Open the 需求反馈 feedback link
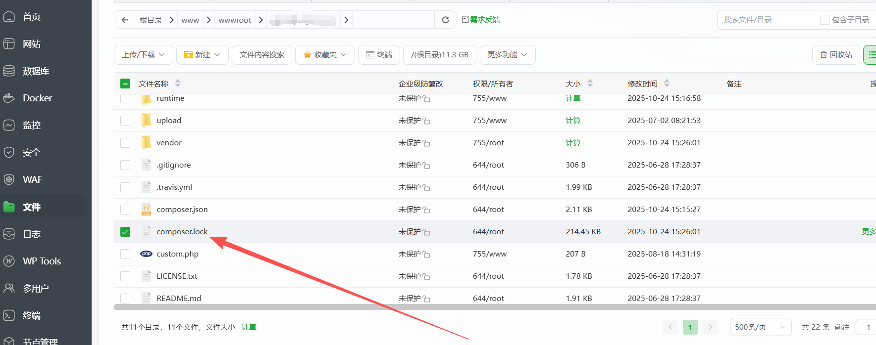Viewport: 876px width, 345px height. [481, 20]
